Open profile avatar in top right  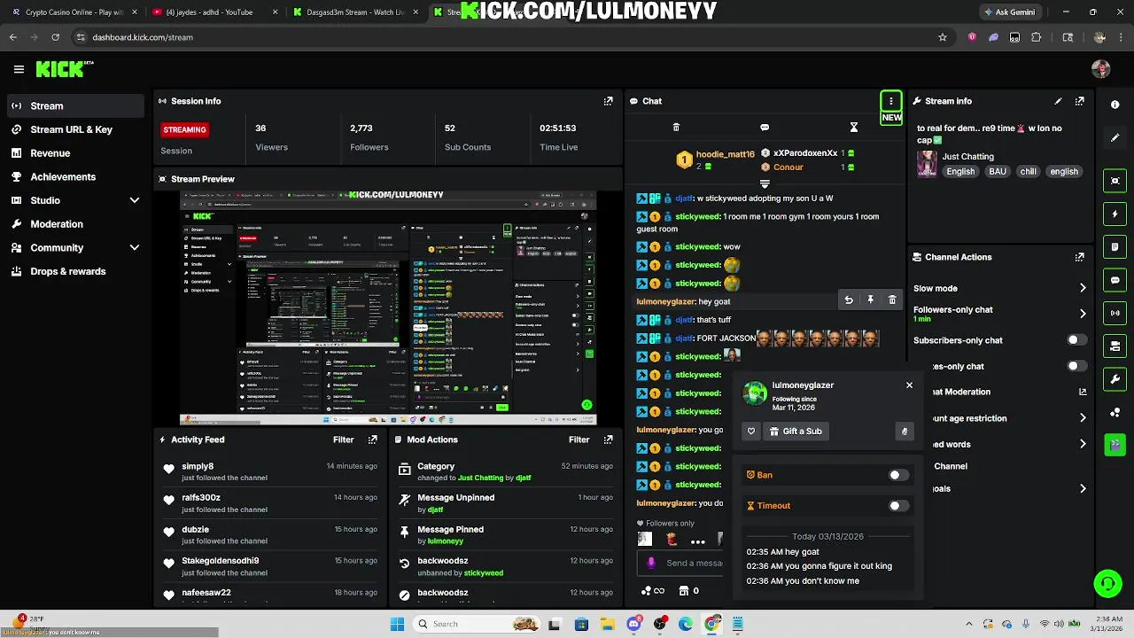click(x=1100, y=69)
